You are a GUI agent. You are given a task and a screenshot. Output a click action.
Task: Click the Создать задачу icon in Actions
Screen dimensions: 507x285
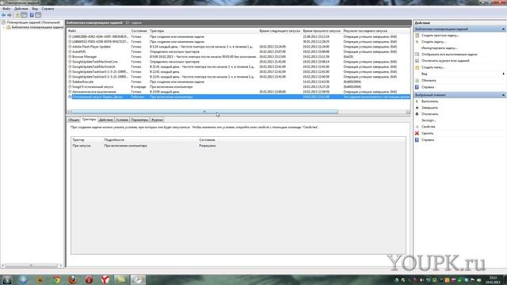pos(417,42)
